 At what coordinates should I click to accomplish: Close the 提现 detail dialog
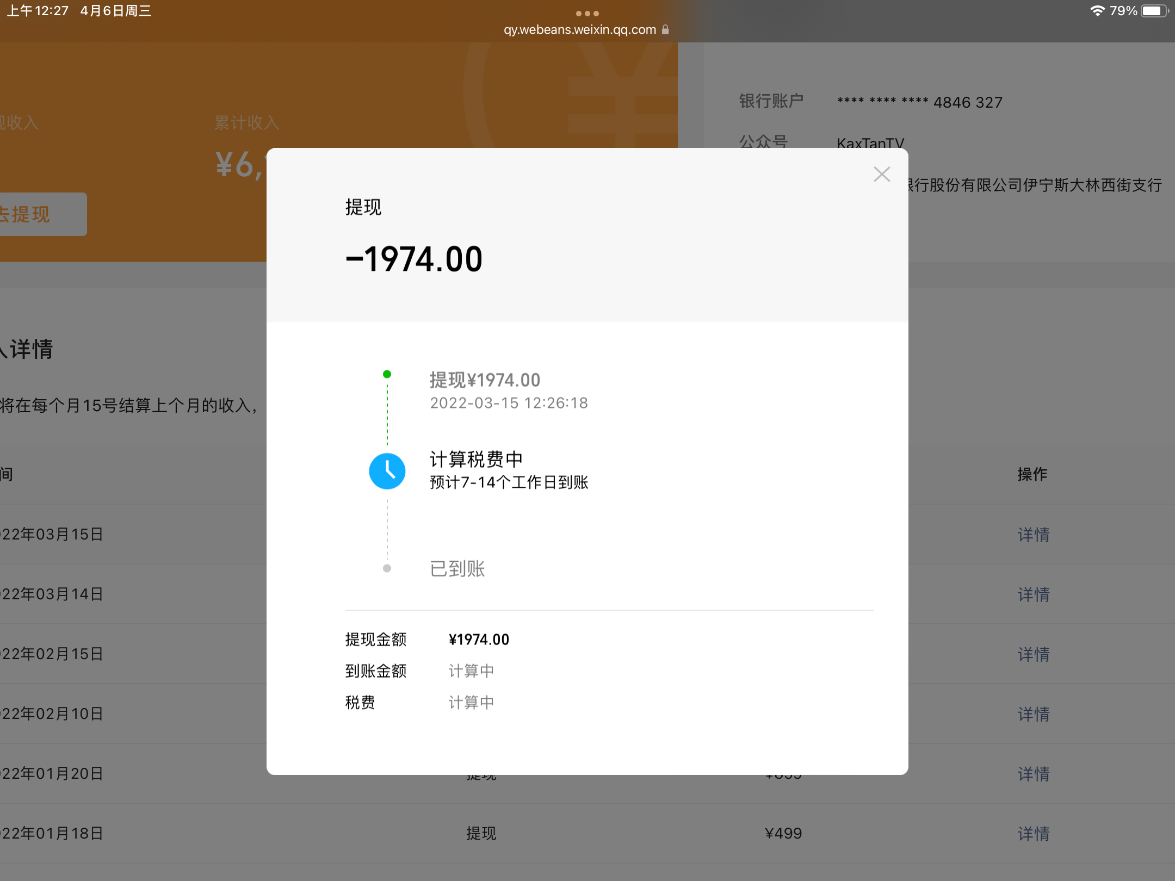click(881, 174)
